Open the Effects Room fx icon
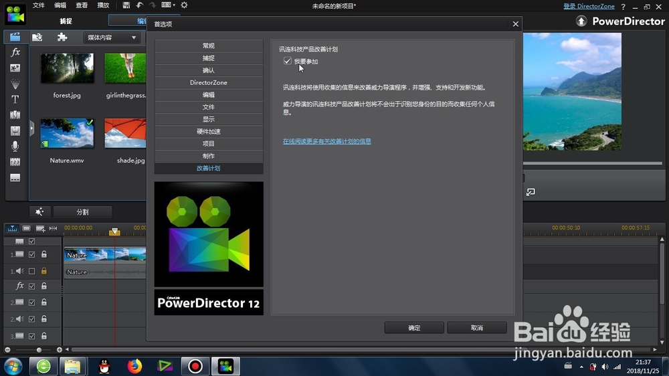 click(15, 52)
